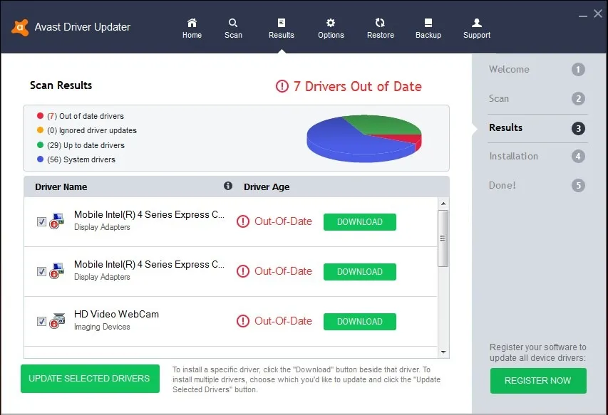Viewport: 608px width, 415px height.
Task: Click the Support person icon
Action: click(x=475, y=23)
